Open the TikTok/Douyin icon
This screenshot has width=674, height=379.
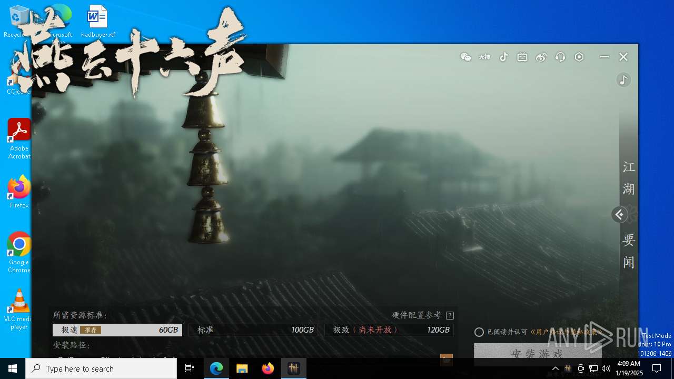pyautogui.click(x=503, y=57)
